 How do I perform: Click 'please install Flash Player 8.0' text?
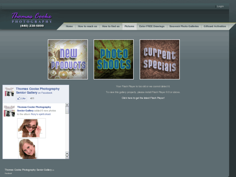pyautogui.click(x=153, y=92)
